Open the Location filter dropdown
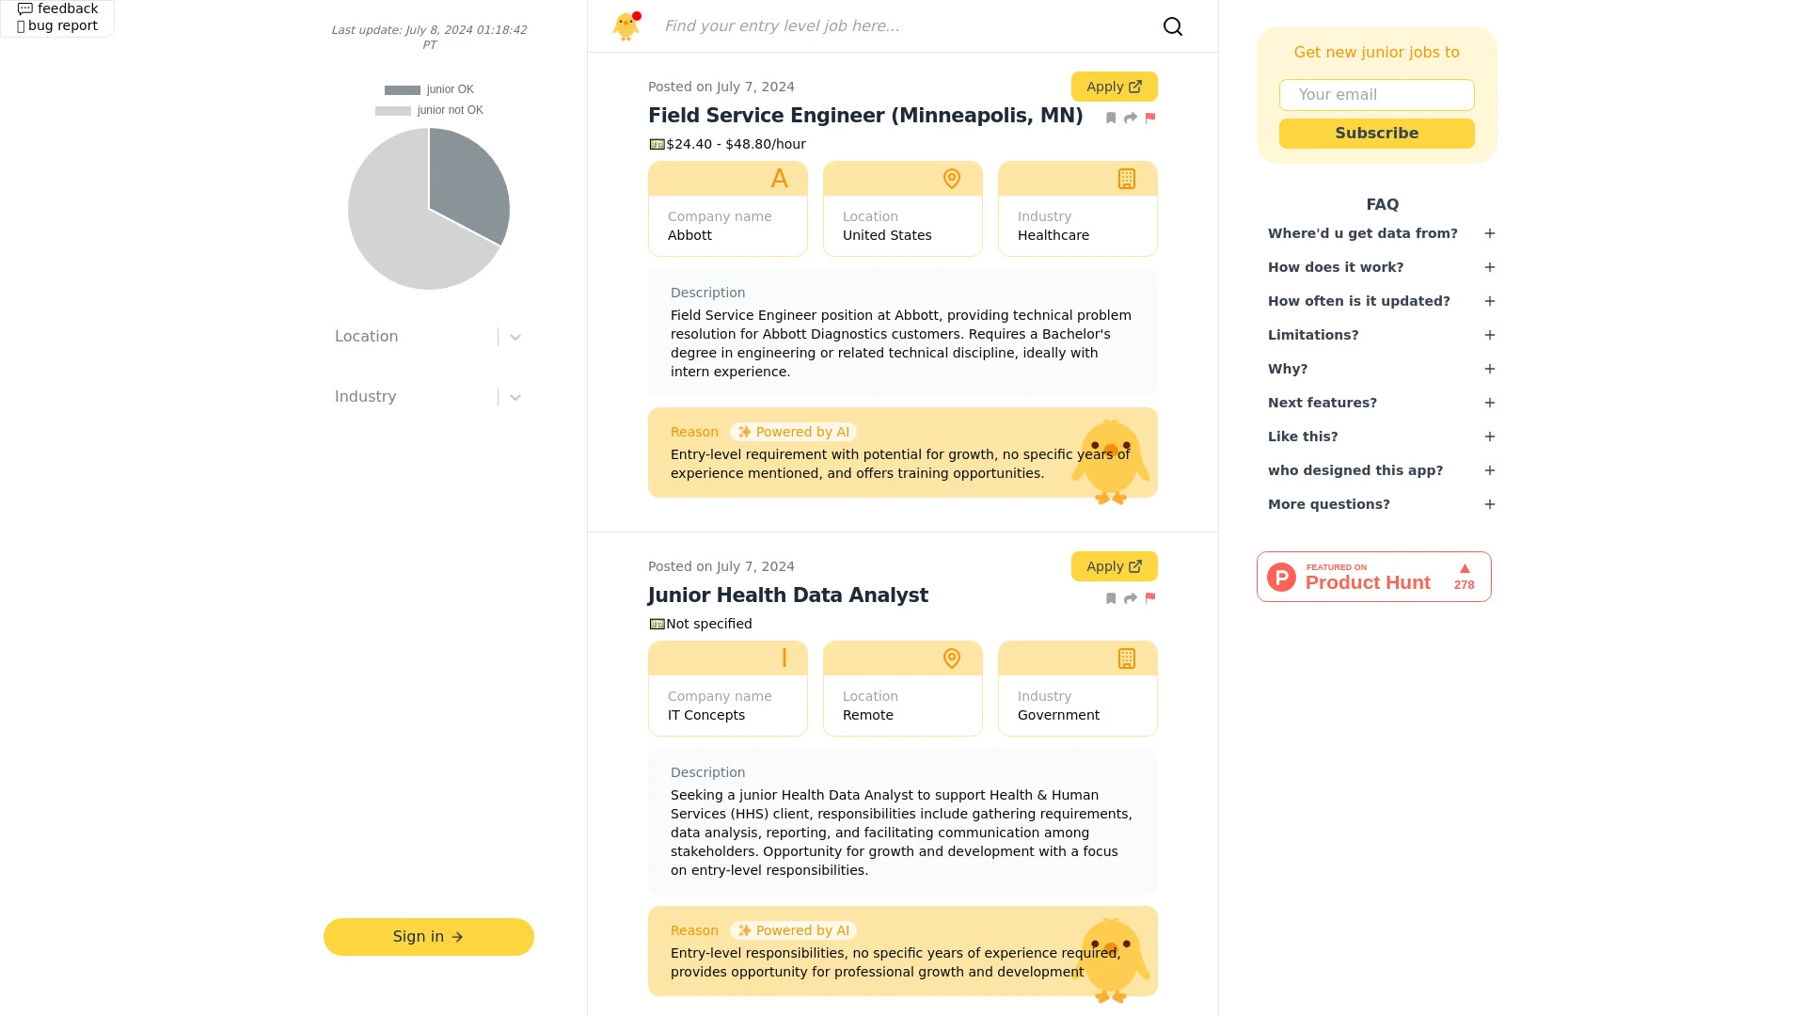 pos(515,336)
